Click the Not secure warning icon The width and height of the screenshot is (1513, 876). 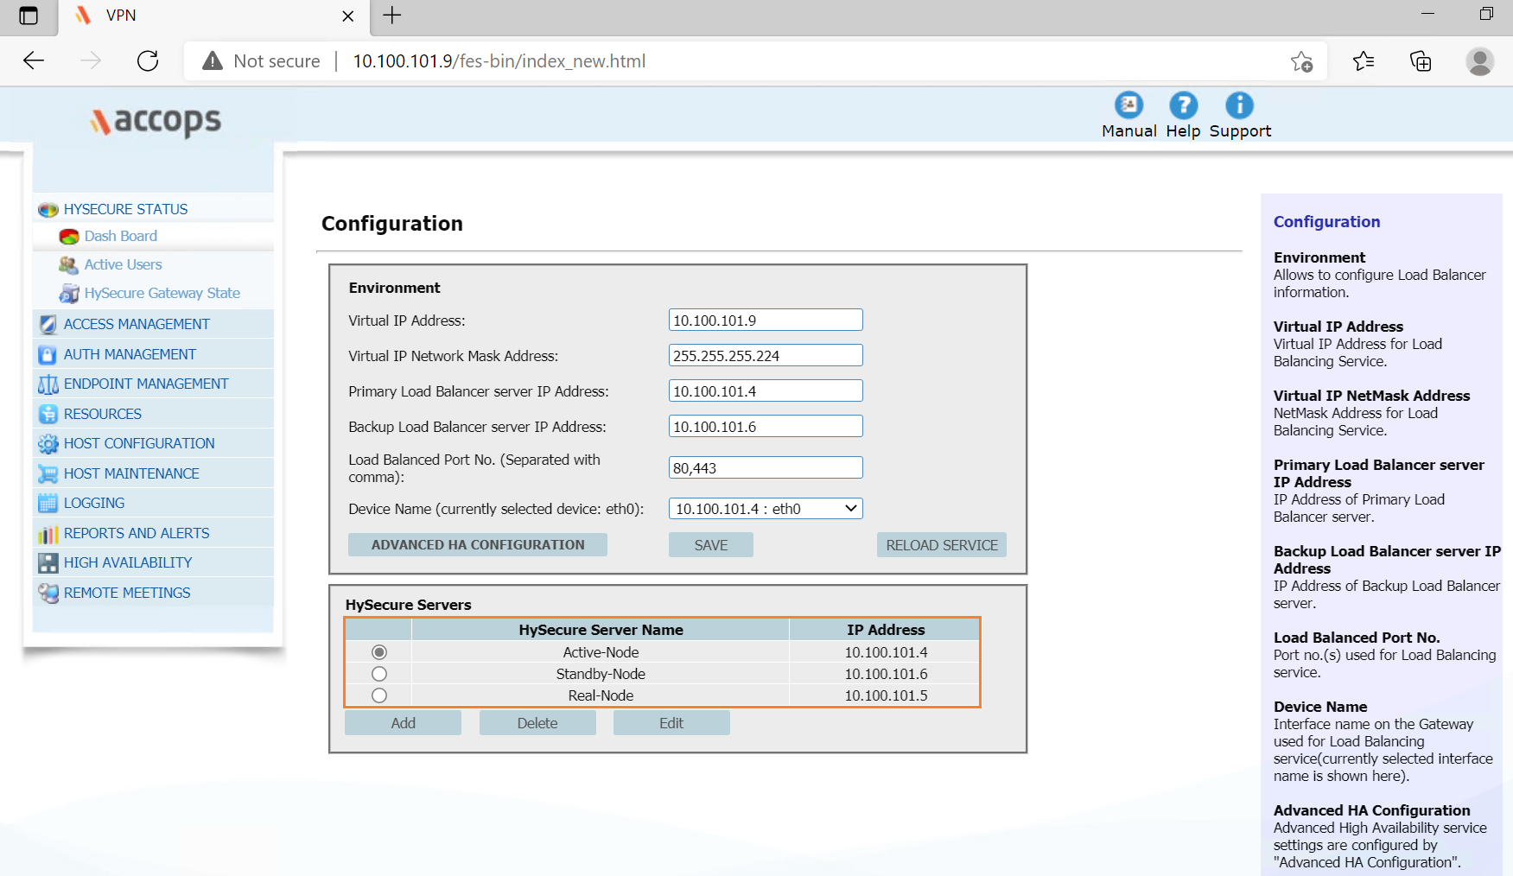click(x=213, y=61)
